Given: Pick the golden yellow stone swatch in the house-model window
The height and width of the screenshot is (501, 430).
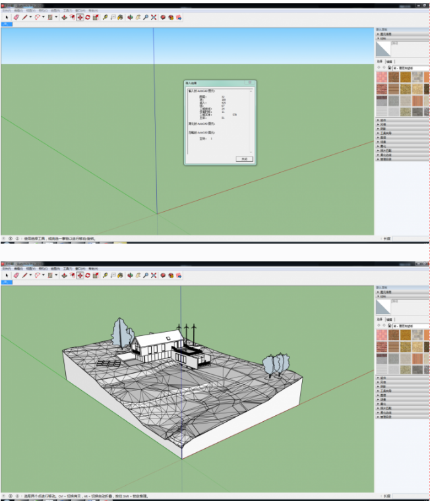Looking at the screenshot, I should (406, 335).
